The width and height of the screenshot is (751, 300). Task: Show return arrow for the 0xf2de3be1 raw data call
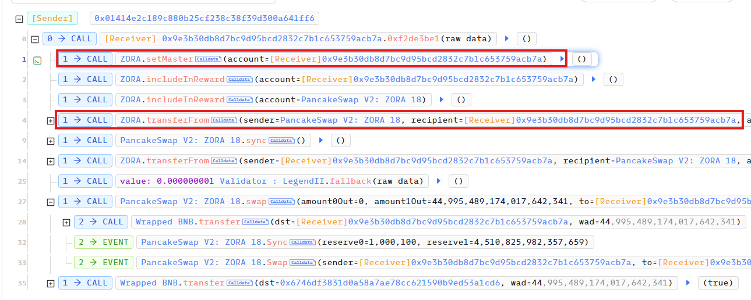point(507,39)
